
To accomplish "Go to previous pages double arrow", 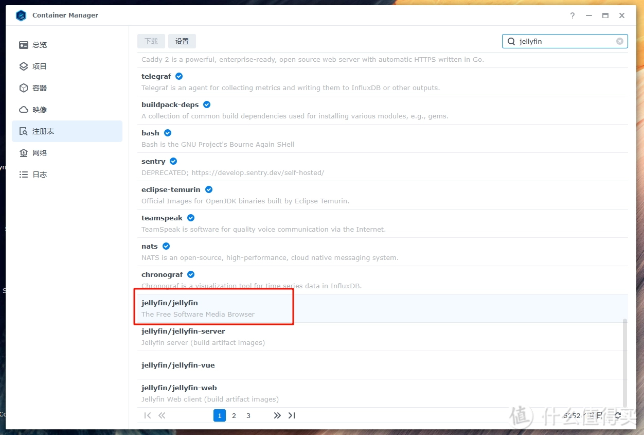I will coord(162,415).
